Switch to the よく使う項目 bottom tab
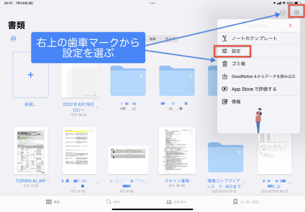Viewport: 305px width, 212px height. coord(246,202)
